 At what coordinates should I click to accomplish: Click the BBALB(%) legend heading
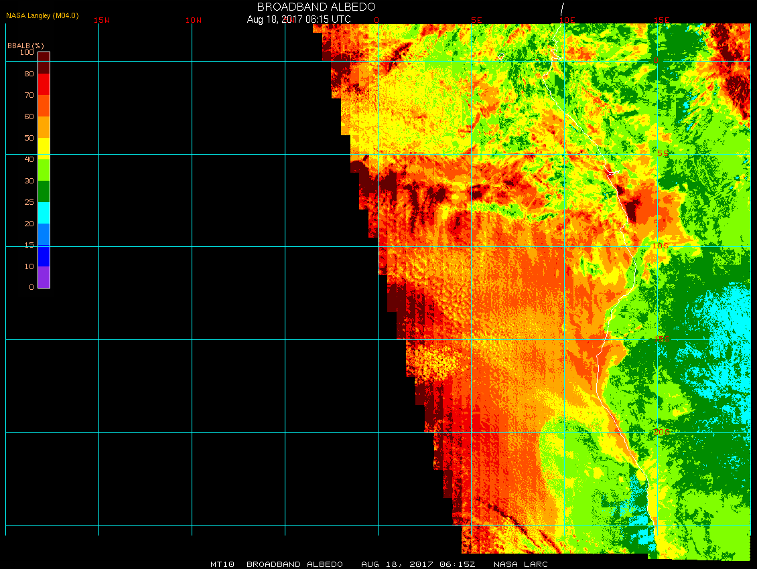click(x=25, y=45)
